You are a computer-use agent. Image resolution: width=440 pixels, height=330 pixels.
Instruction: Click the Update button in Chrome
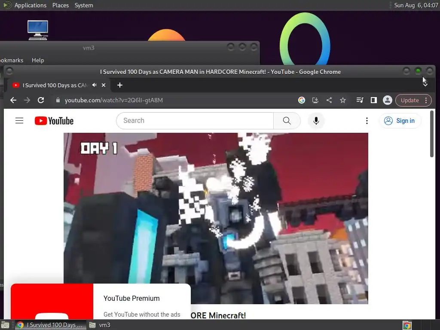click(409, 100)
